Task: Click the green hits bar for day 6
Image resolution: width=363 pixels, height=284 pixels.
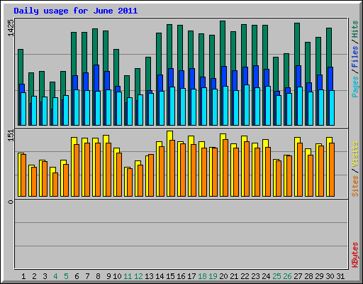Action: (74, 53)
